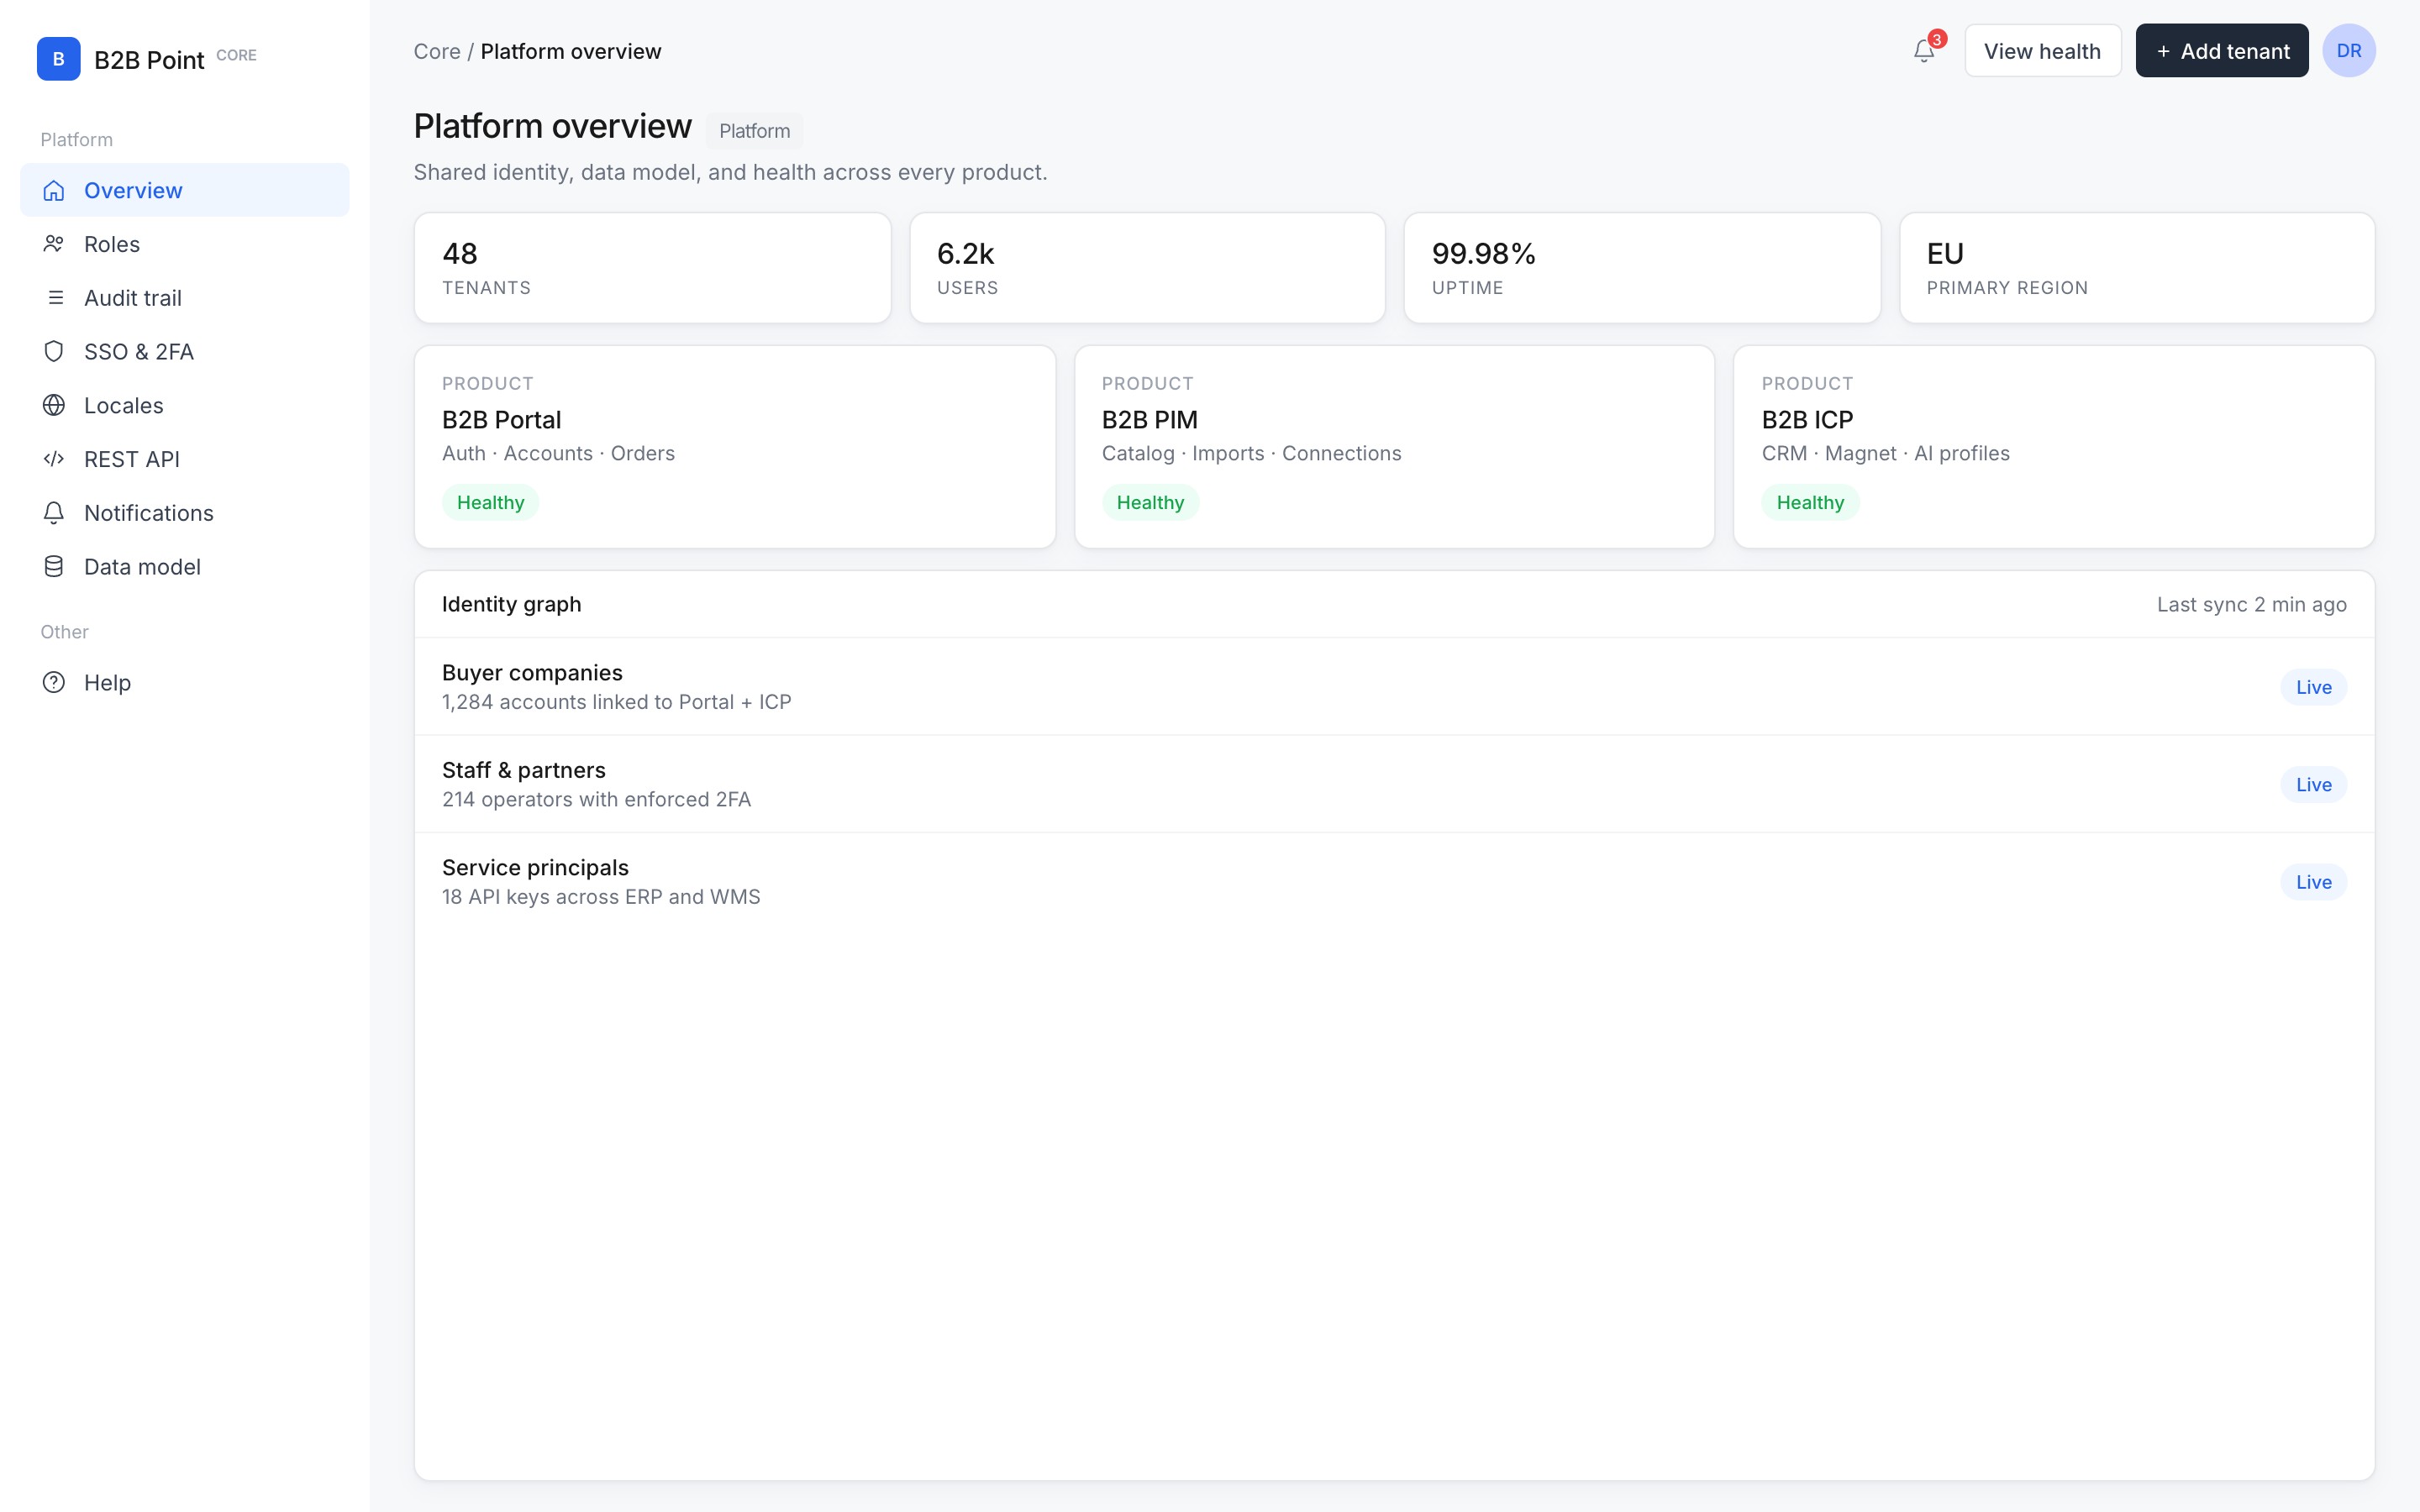Click the Healthy badge on B2B ICP
Image resolution: width=2420 pixels, height=1512 pixels.
[1810, 502]
